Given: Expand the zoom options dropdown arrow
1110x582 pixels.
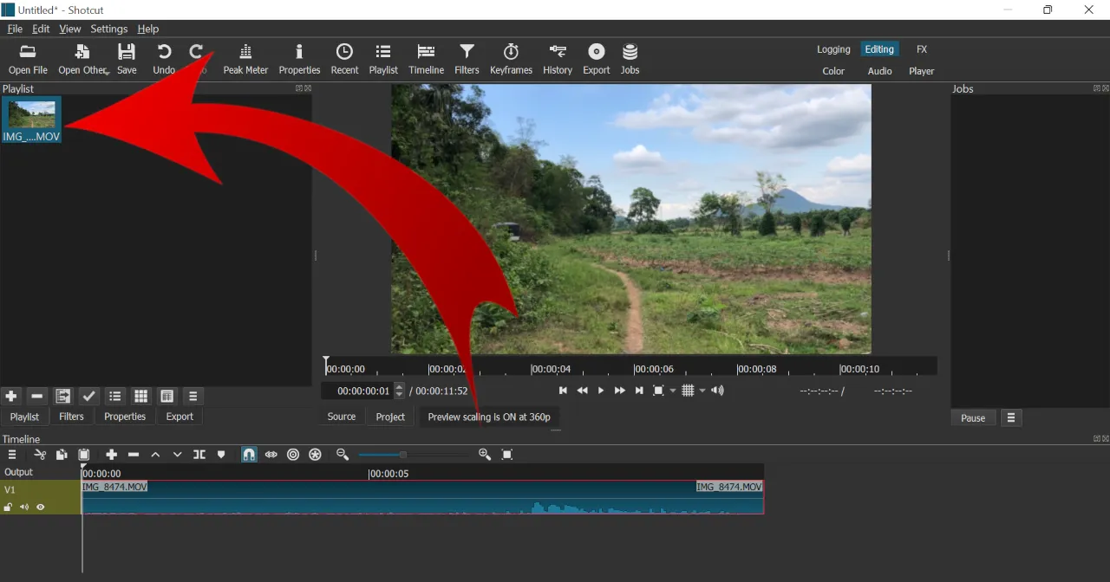Looking at the screenshot, I should tap(673, 391).
